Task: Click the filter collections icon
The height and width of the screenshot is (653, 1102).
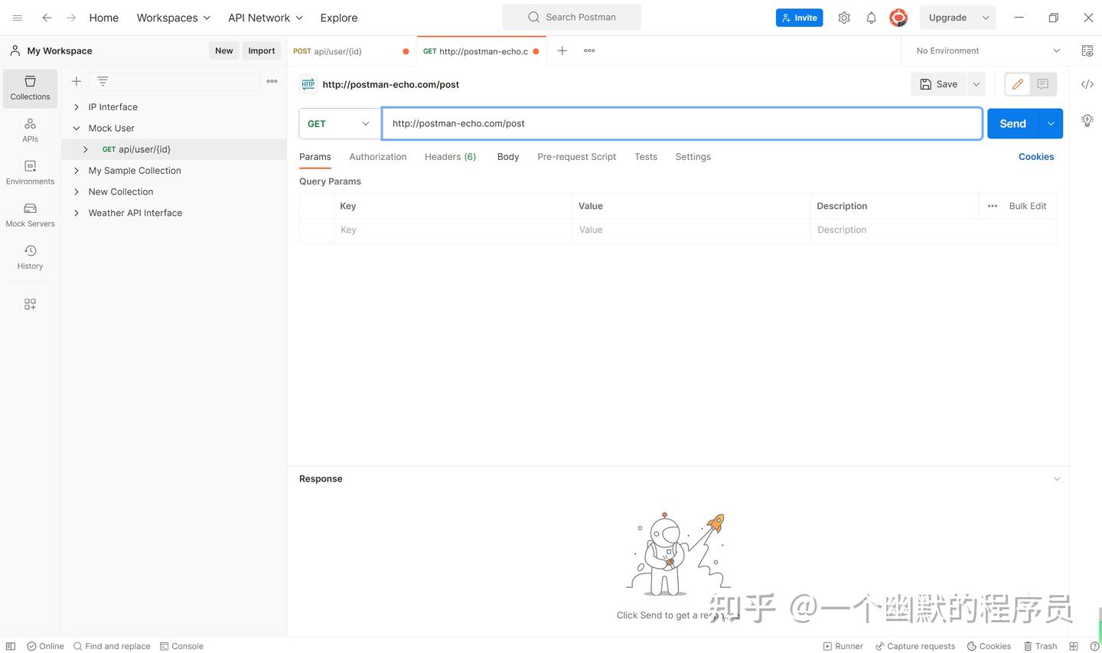Action: point(103,81)
